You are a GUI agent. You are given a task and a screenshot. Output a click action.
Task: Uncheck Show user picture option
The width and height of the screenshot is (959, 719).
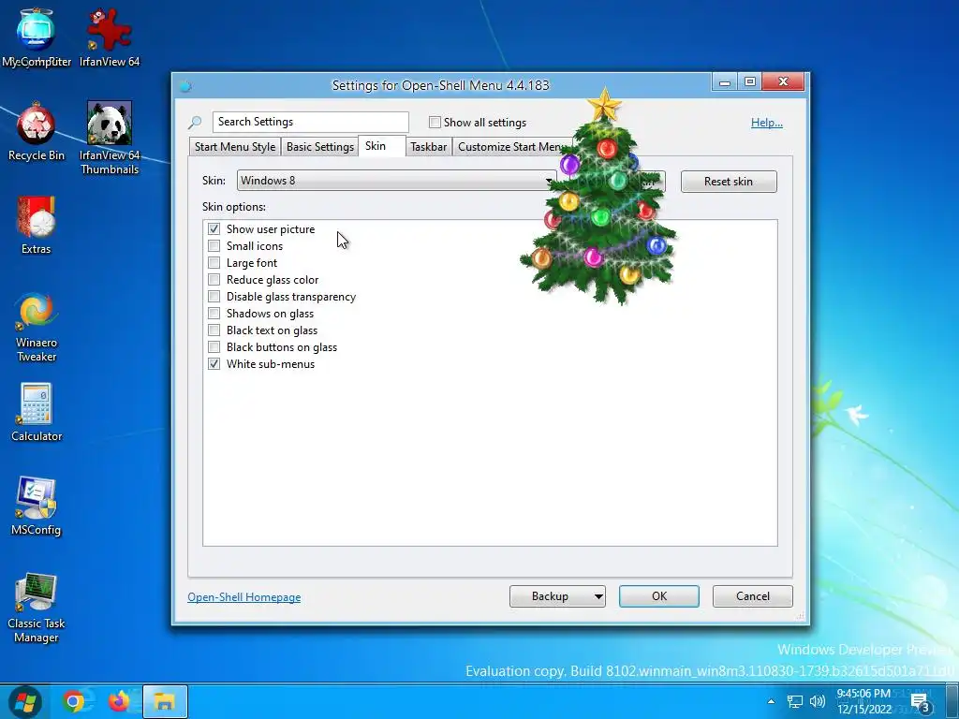coord(214,229)
